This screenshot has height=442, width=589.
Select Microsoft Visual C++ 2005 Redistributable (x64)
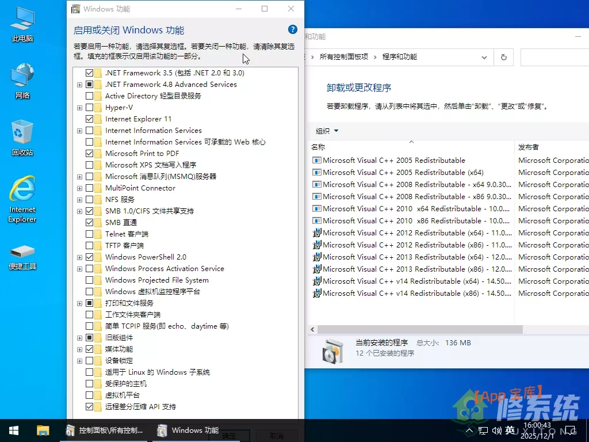click(403, 173)
